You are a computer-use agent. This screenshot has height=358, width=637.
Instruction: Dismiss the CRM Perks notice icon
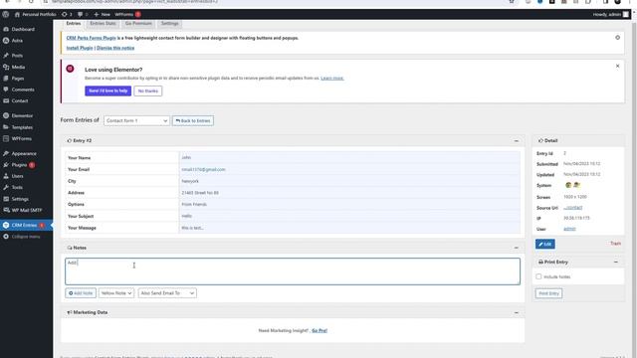pyautogui.click(x=617, y=38)
